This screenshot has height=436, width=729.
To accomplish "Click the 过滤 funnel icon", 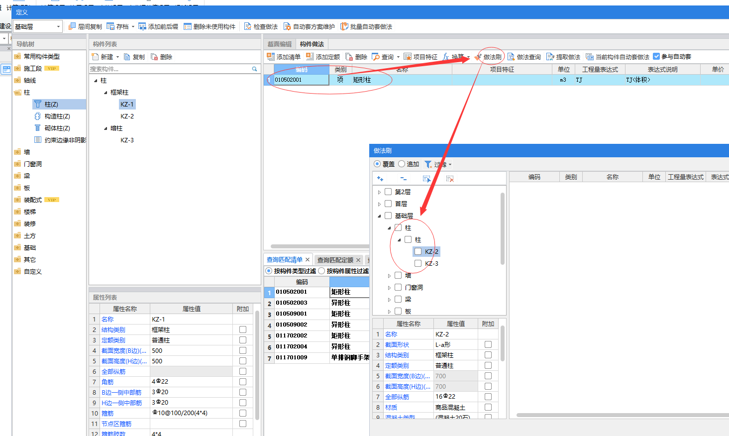I will tap(428, 164).
